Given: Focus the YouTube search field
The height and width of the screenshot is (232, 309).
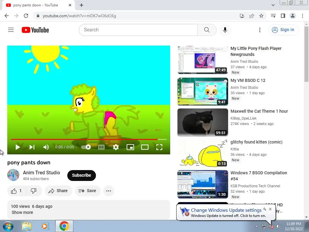Looking at the screenshot, I should pyautogui.click(x=138, y=30).
